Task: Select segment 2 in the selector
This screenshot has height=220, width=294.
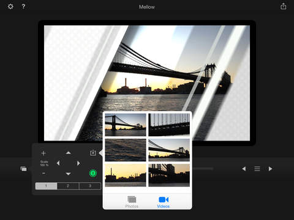Action: (x=68, y=186)
